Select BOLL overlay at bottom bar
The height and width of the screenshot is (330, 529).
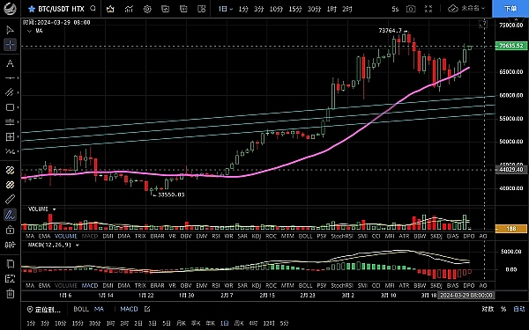coord(81,309)
